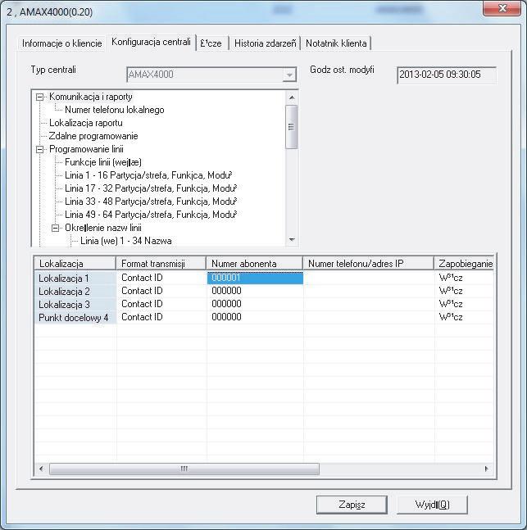527x530 pixels.
Task: Select the Lokalizacja 1 row header
Action: [x=75, y=279]
